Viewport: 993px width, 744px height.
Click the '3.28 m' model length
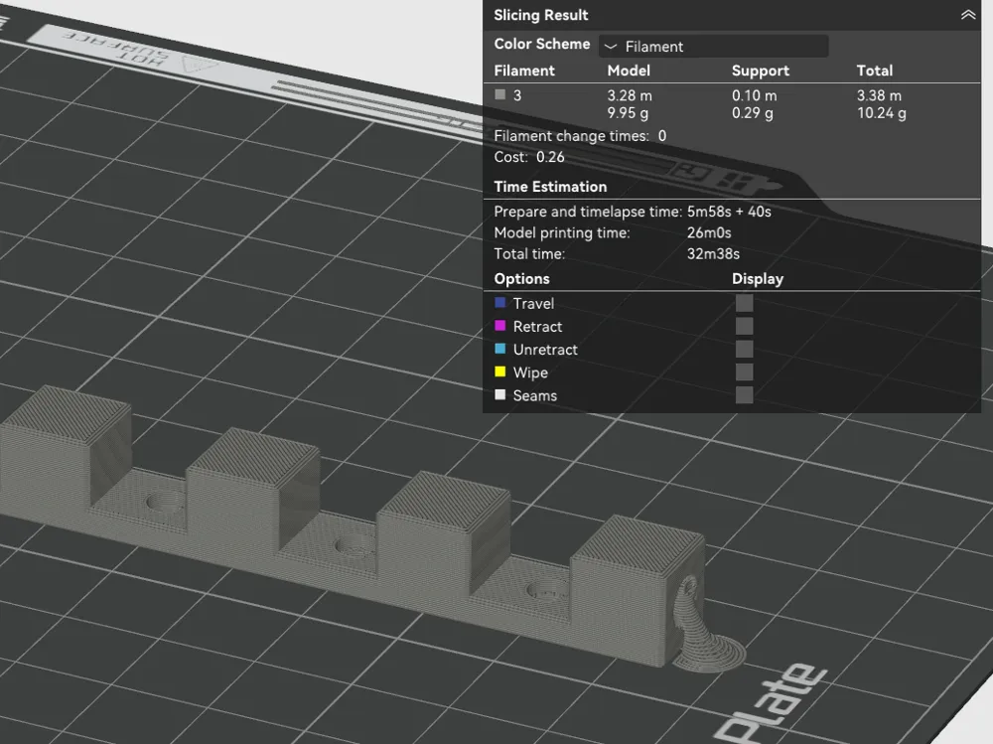[x=630, y=95]
